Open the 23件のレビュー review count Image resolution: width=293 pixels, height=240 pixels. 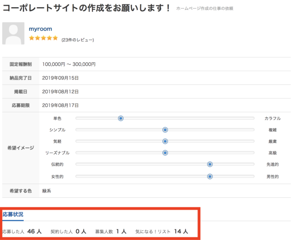[x=78, y=40]
